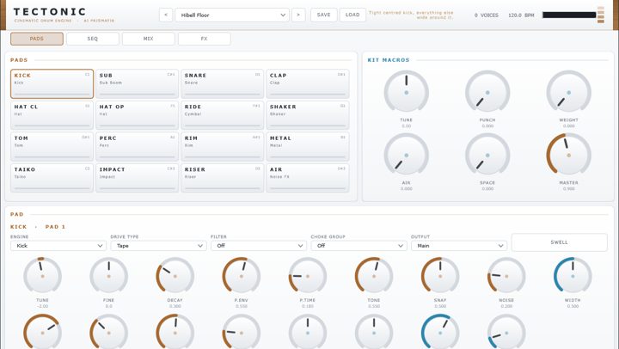Select the TAIKO pad
The height and width of the screenshot is (349, 619).
pyautogui.click(x=52, y=178)
